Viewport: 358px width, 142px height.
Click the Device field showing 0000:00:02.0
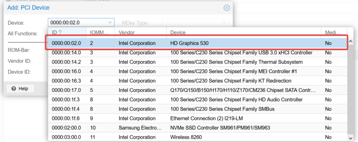81,23
